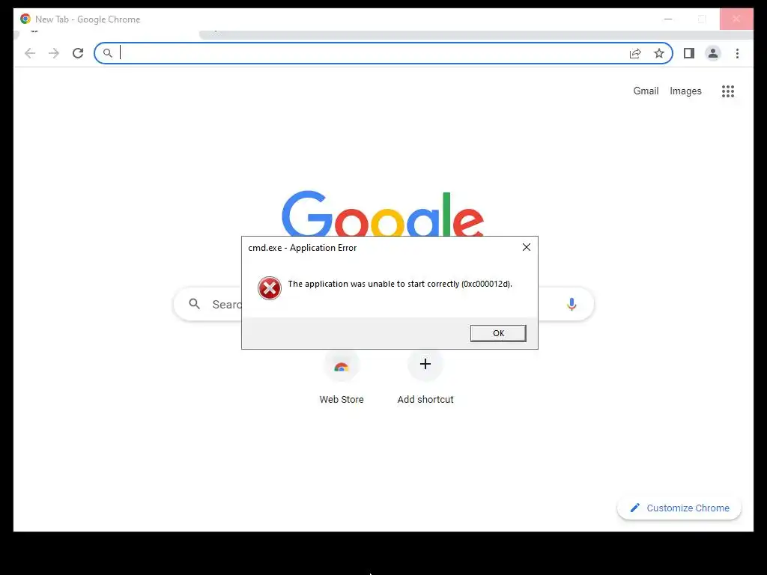This screenshot has width=767, height=575.
Task: Click the Google search box magnifier
Action: 194,304
